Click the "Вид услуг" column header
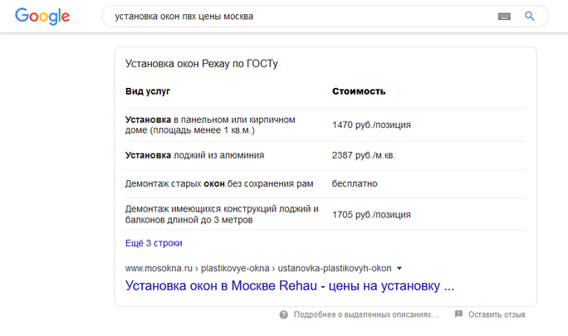The width and height of the screenshot is (568, 336). (x=148, y=91)
